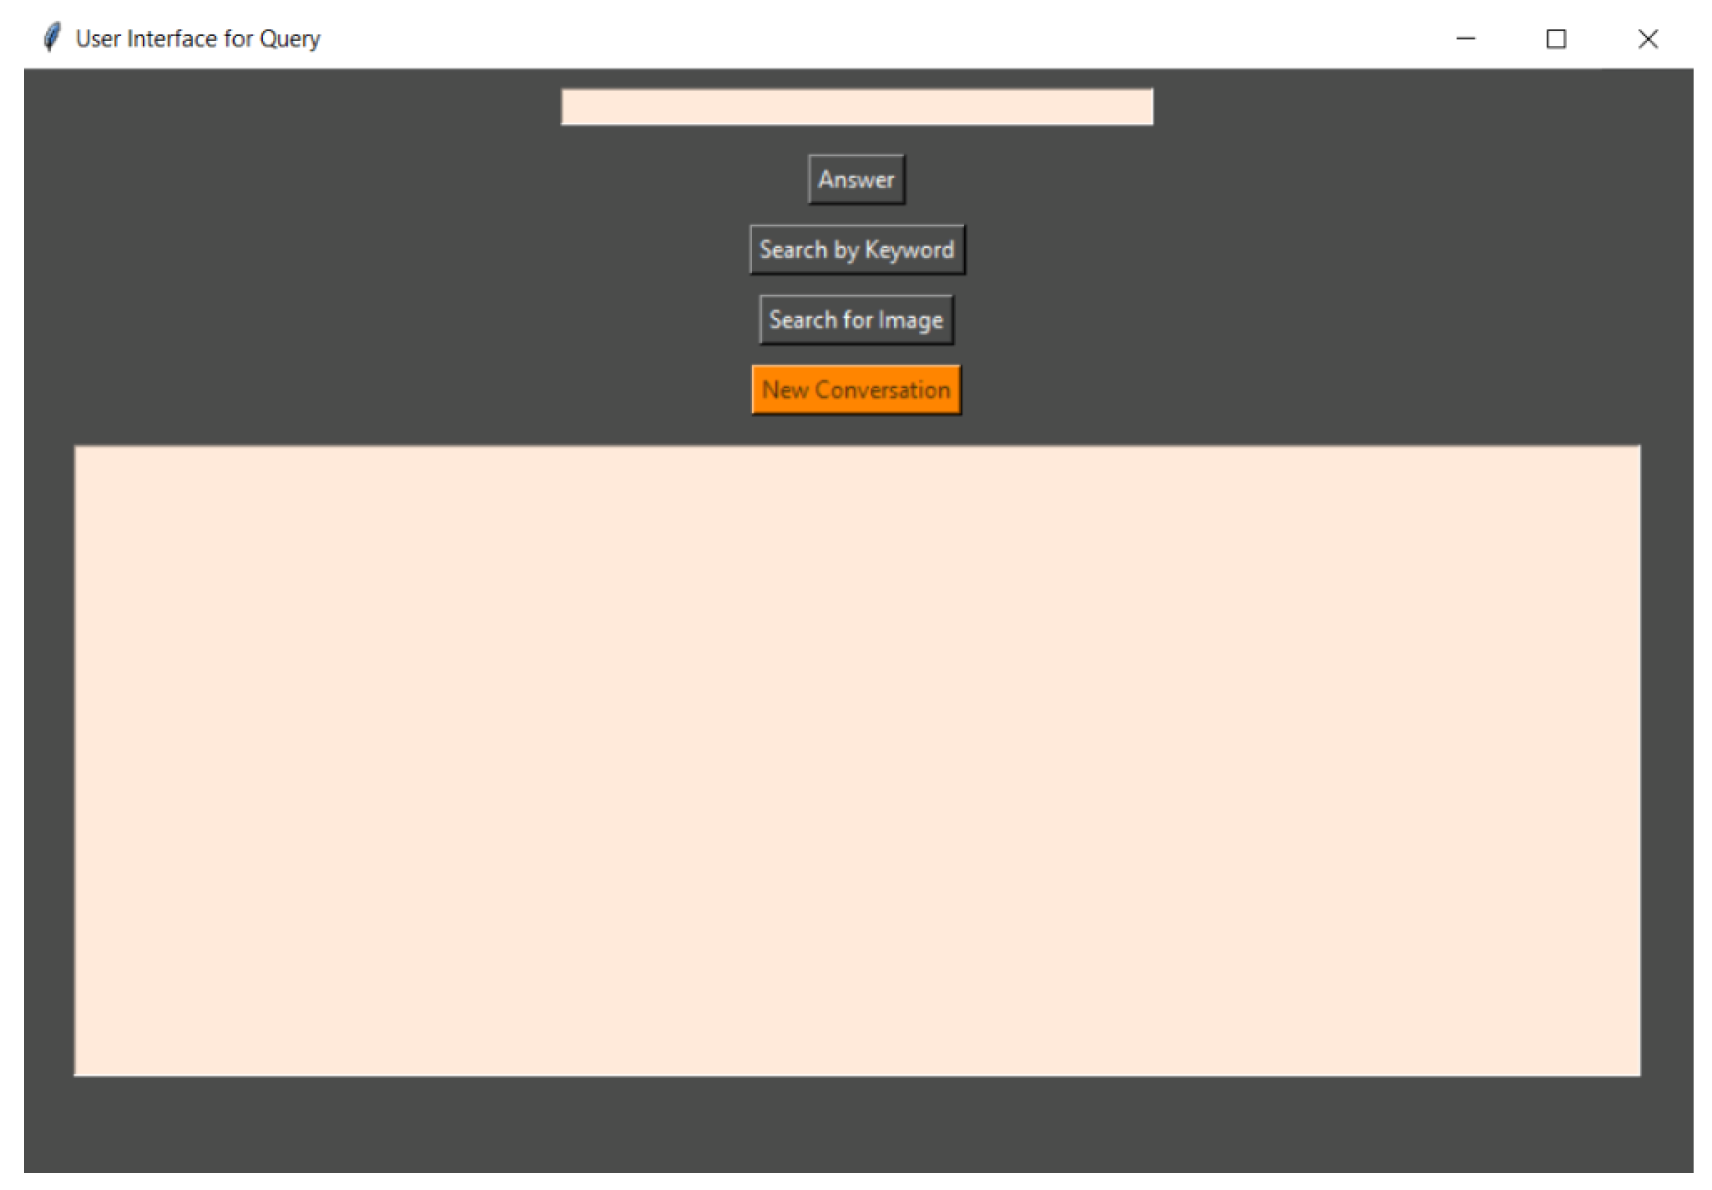Choose the Search for Image button
Viewport: 1712px width, 1190px height.
point(856,320)
